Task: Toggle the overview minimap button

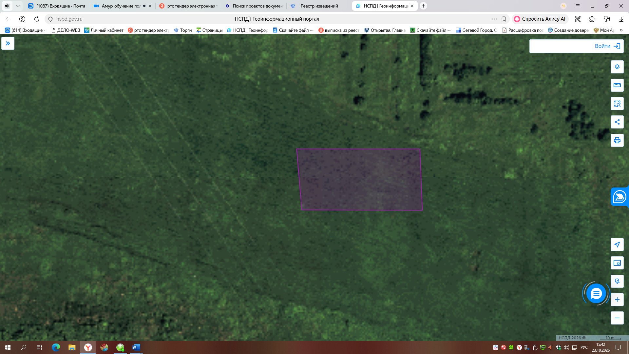Action: click(x=617, y=263)
